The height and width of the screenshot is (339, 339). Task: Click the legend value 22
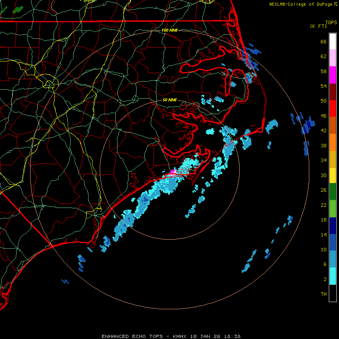[x=324, y=205]
